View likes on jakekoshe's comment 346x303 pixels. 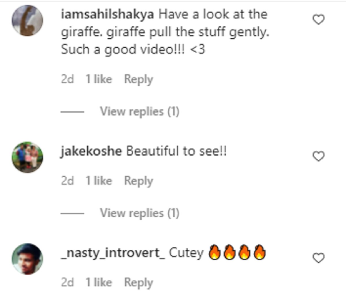(x=99, y=181)
